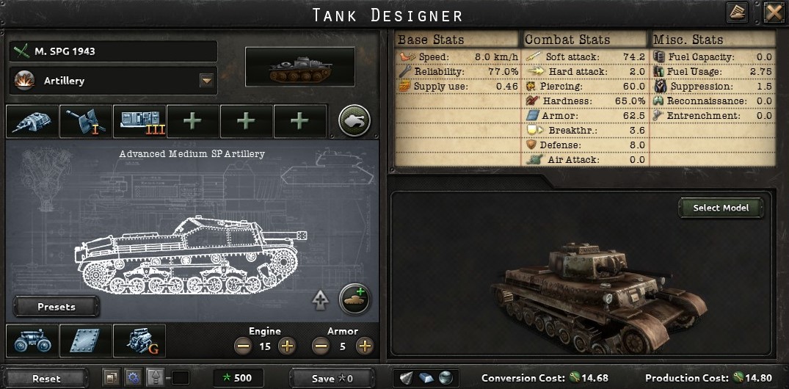Toggle the small black box beside the arrow

coord(180,377)
